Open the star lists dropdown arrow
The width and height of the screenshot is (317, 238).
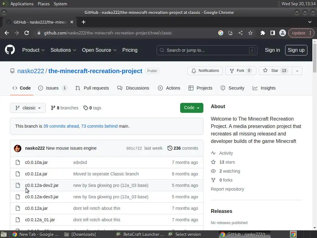click(x=297, y=71)
